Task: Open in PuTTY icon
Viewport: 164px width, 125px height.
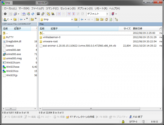Action: pos(43,14)
